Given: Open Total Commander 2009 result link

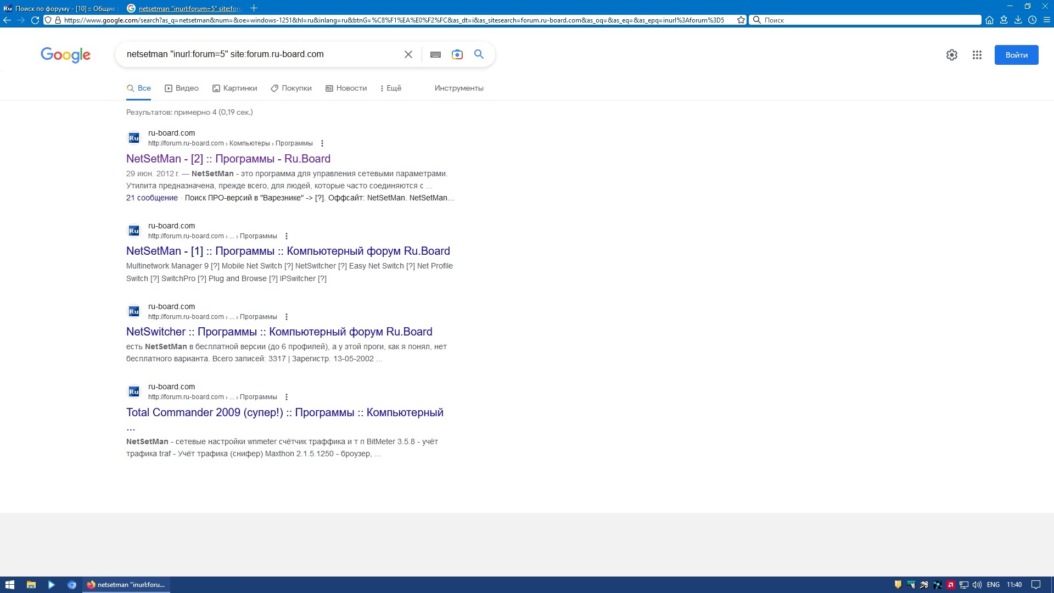Looking at the screenshot, I should click(285, 412).
